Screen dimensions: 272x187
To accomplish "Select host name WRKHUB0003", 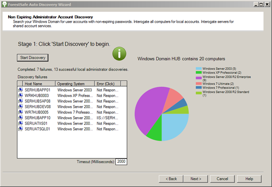I will [37, 96].
